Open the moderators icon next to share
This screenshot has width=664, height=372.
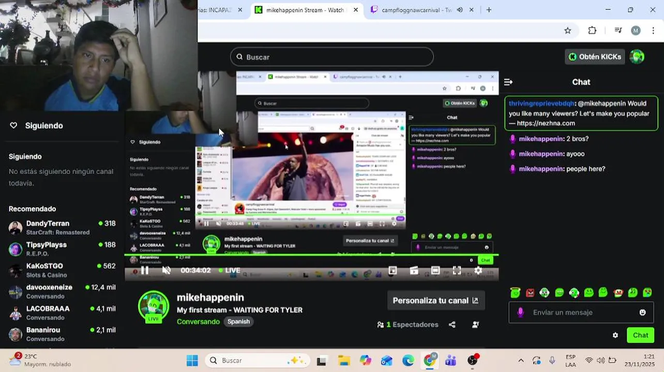[x=475, y=324]
